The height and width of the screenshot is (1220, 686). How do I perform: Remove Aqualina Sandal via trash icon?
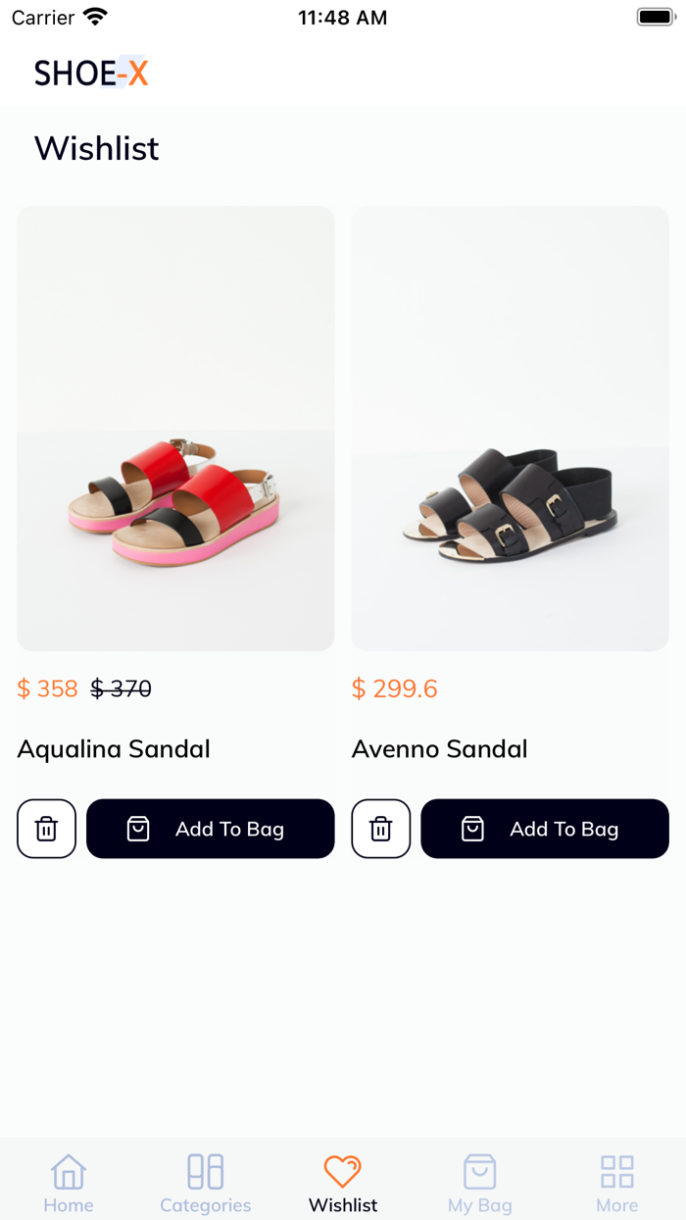coord(46,828)
